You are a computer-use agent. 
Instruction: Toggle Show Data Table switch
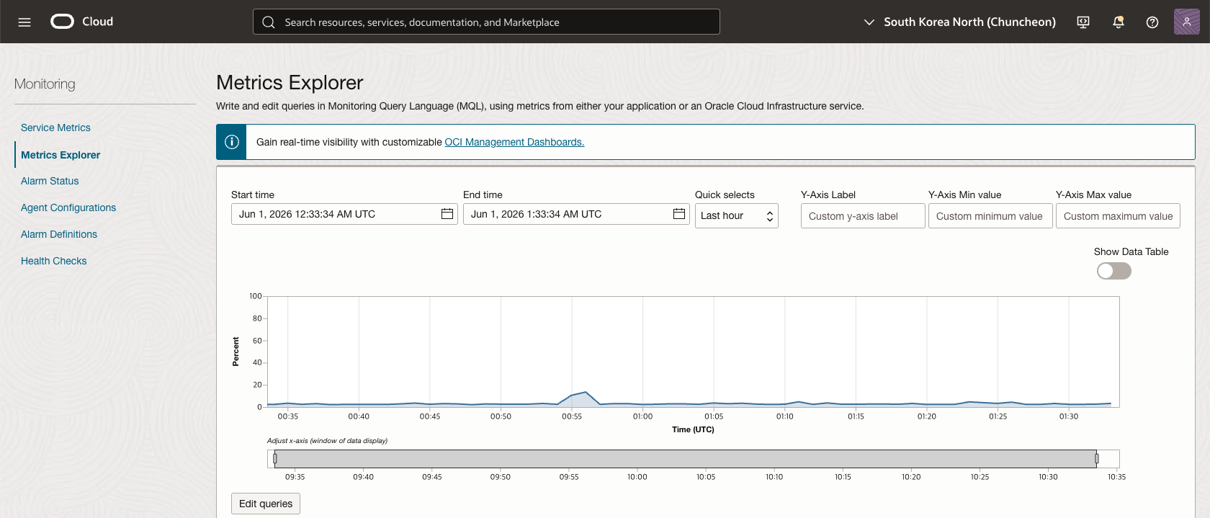point(1113,271)
